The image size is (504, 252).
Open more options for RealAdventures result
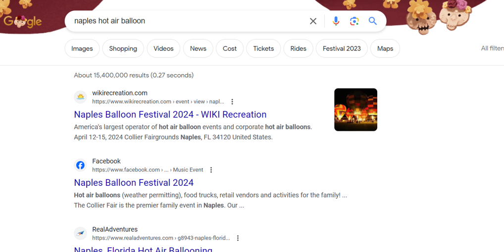point(238,238)
